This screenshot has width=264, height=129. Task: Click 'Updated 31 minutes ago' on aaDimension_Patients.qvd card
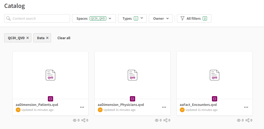(x=38, y=110)
